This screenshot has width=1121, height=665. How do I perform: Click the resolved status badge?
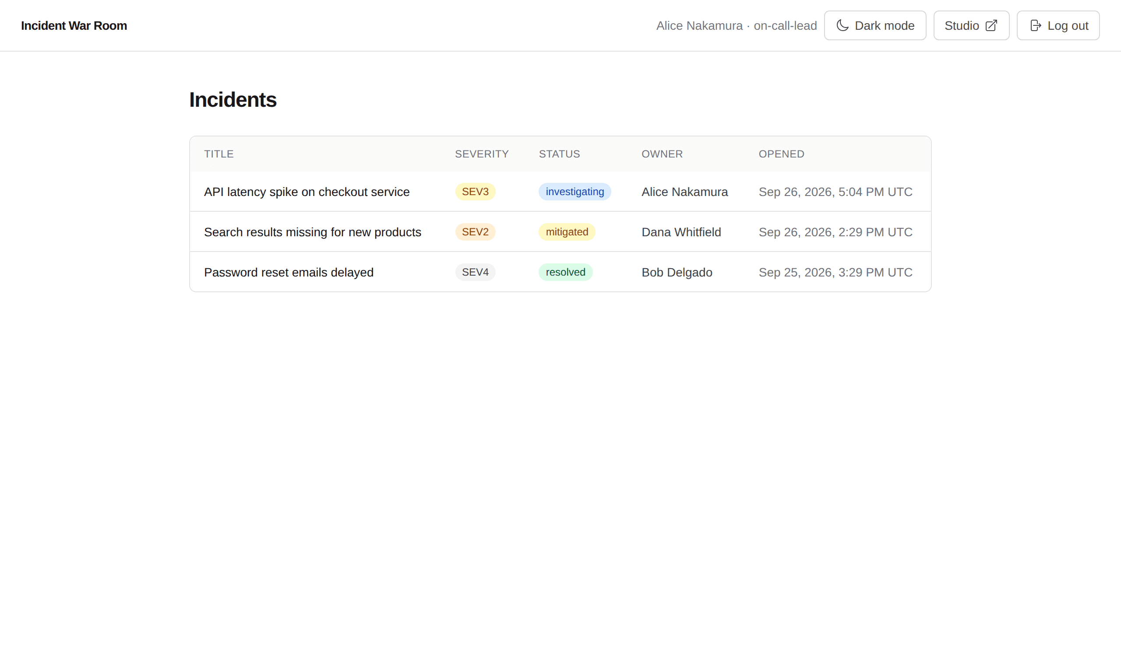tap(565, 273)
